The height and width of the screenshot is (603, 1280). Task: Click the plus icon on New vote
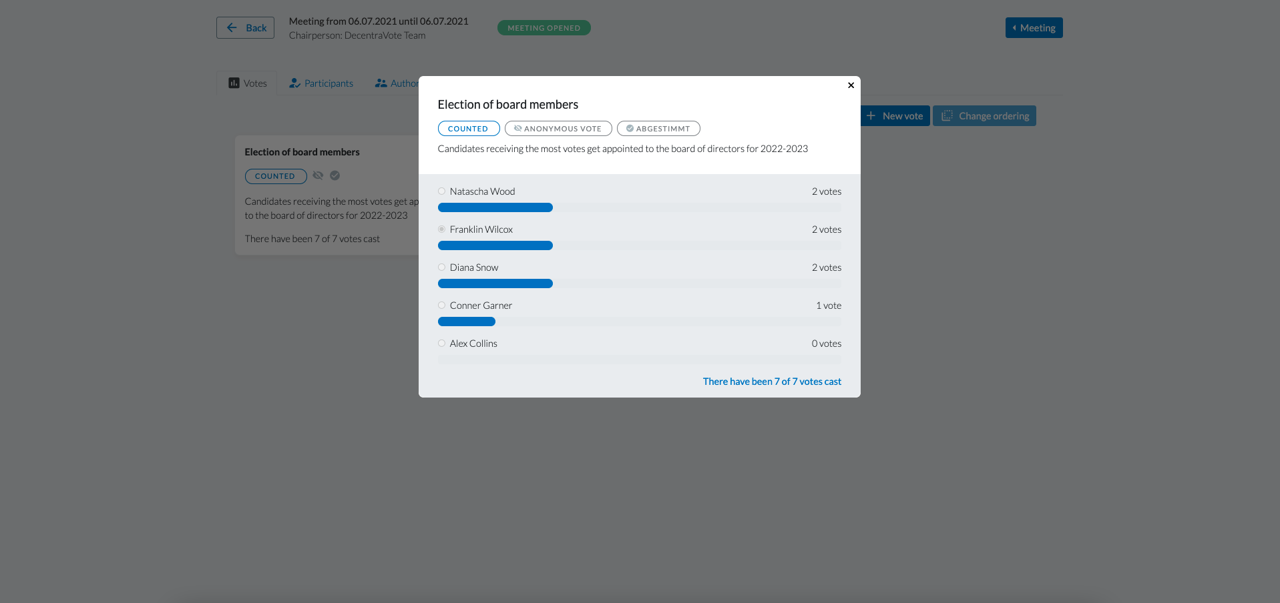point(871,116)
